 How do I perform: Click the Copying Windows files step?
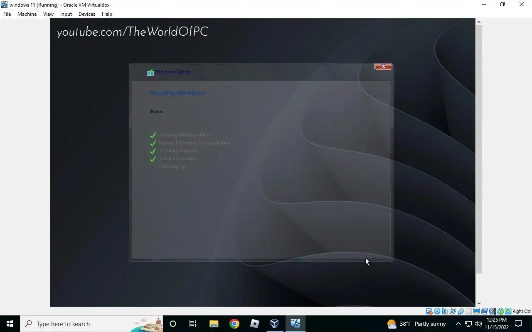tap(184, 135)
